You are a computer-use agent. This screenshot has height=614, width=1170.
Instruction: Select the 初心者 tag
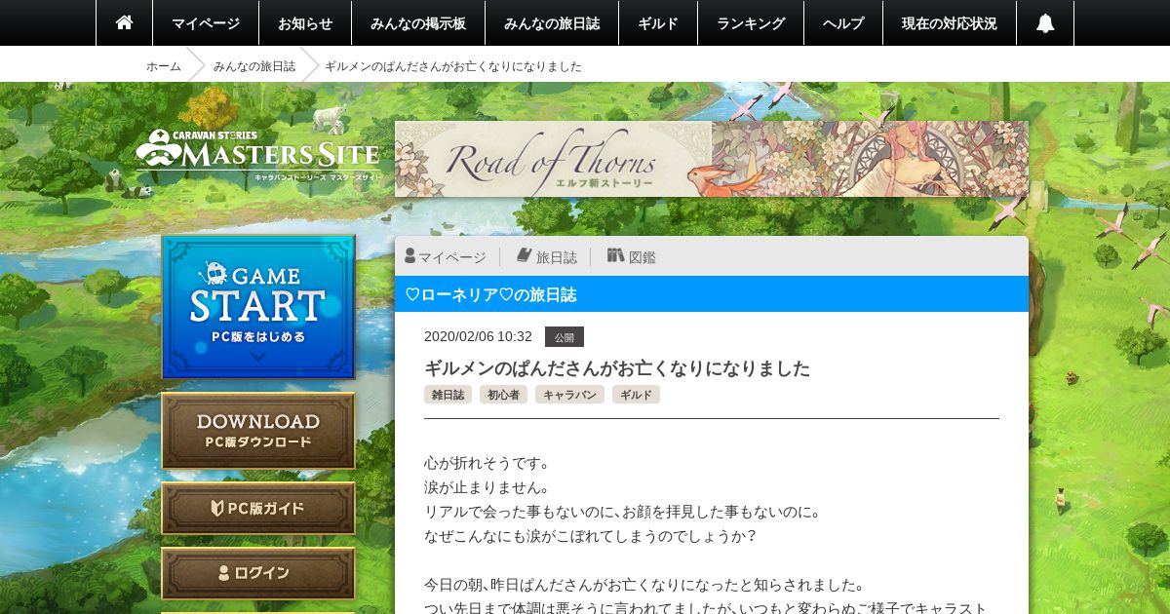[x=503, y=395]
